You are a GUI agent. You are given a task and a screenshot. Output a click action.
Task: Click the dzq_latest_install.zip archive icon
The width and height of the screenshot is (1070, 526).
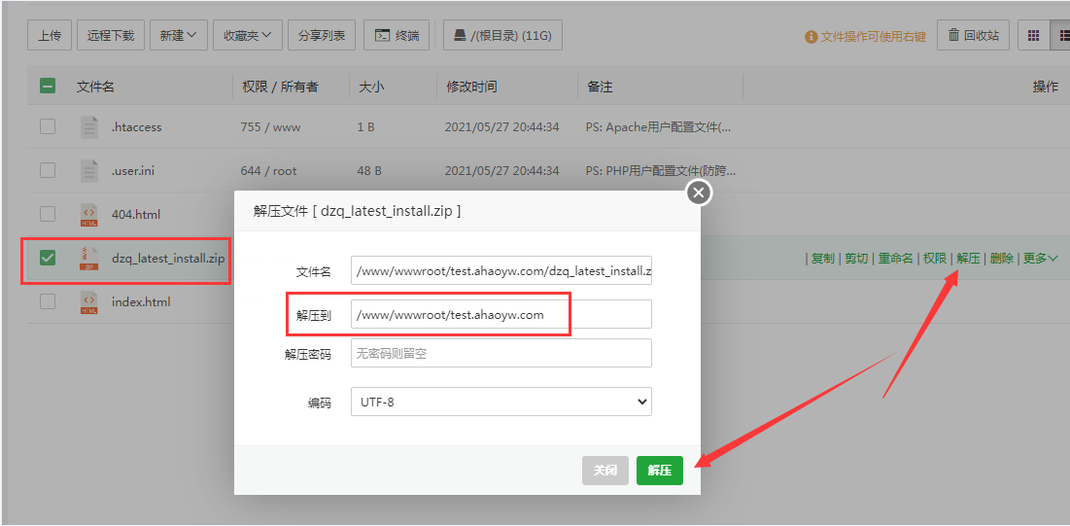click(89, 258)
